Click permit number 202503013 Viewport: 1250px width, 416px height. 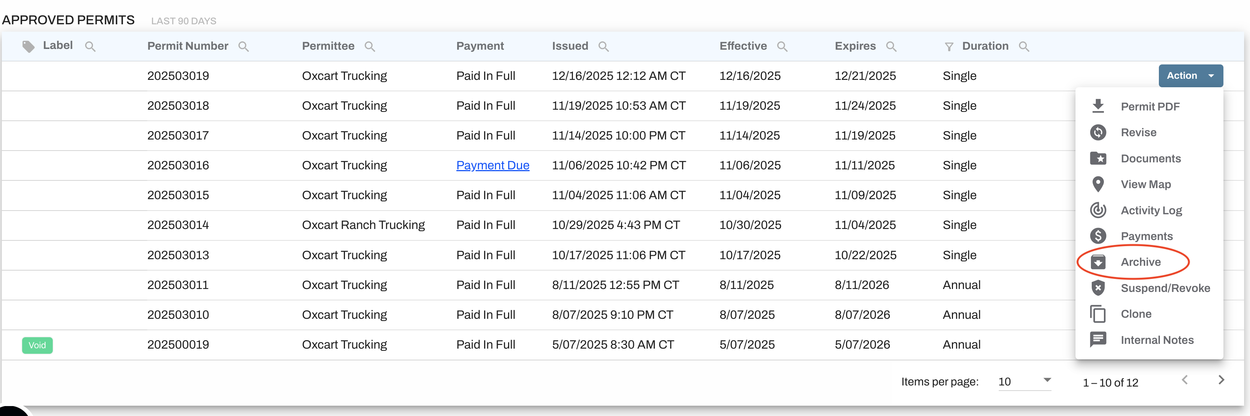click(x=178, y=255)
